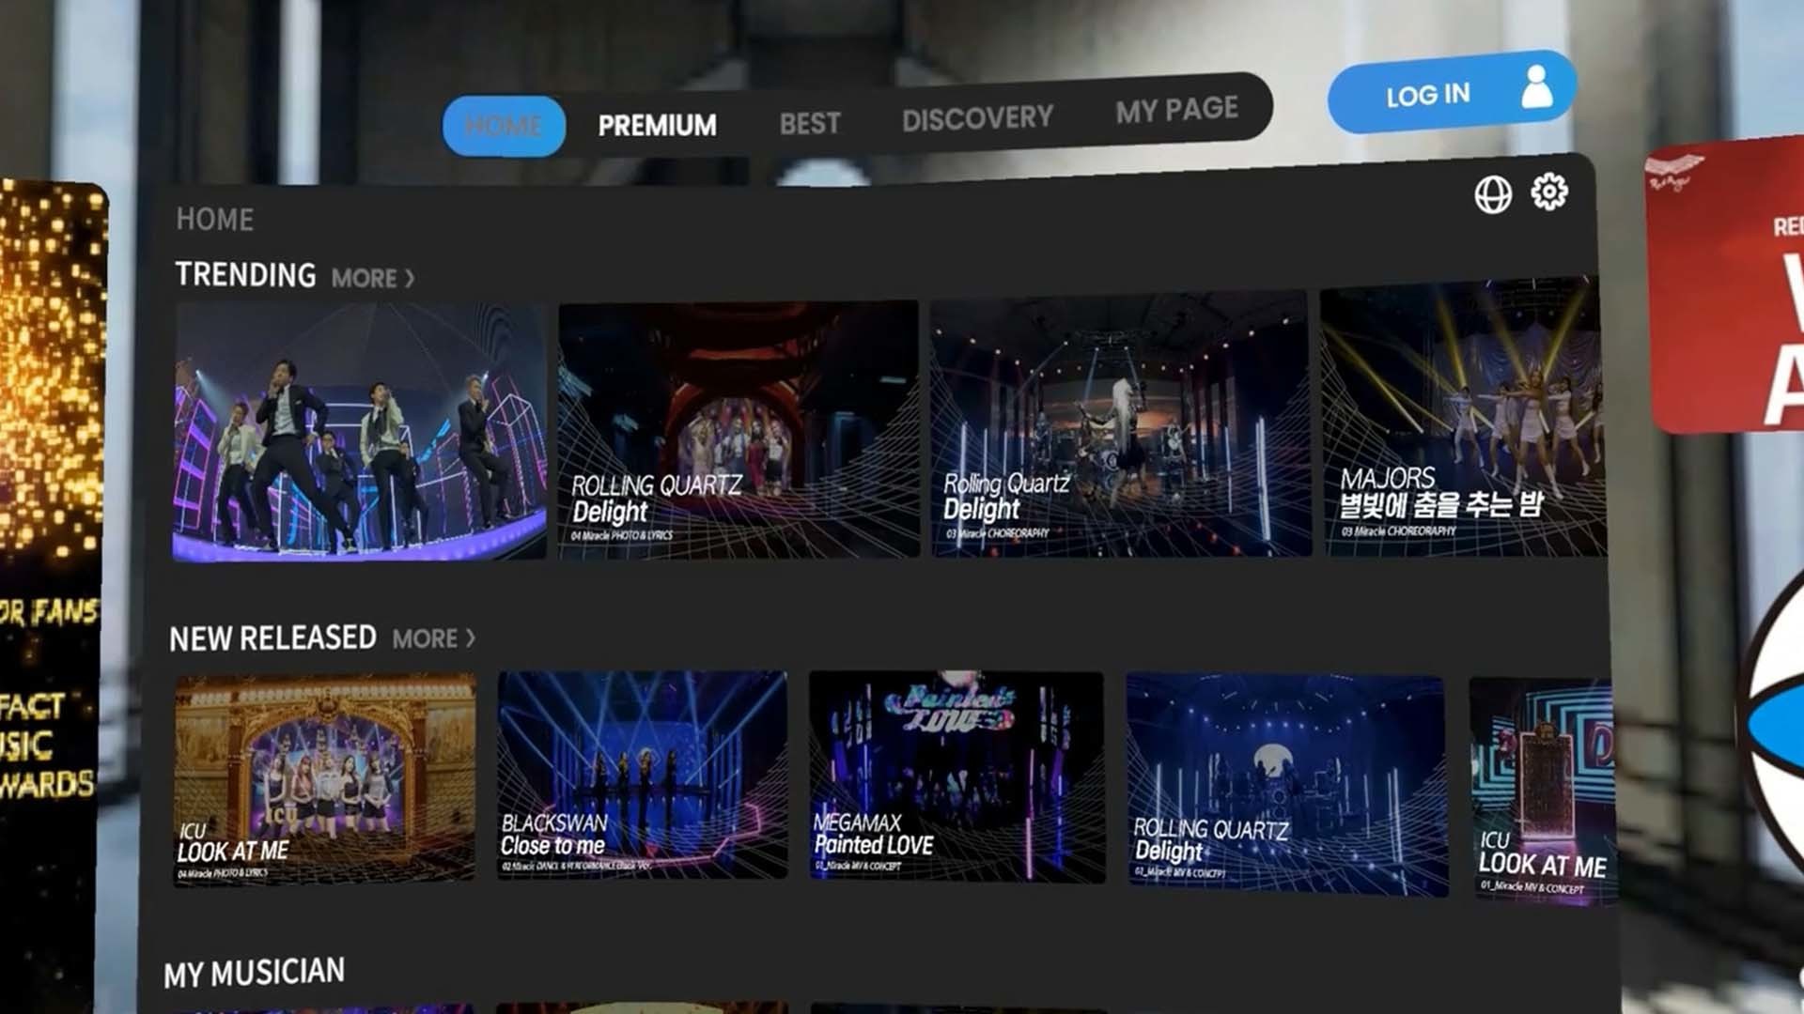Open the settings gear icon
This screenshot has height=1014, width=1804.
tap(1548, 192)
